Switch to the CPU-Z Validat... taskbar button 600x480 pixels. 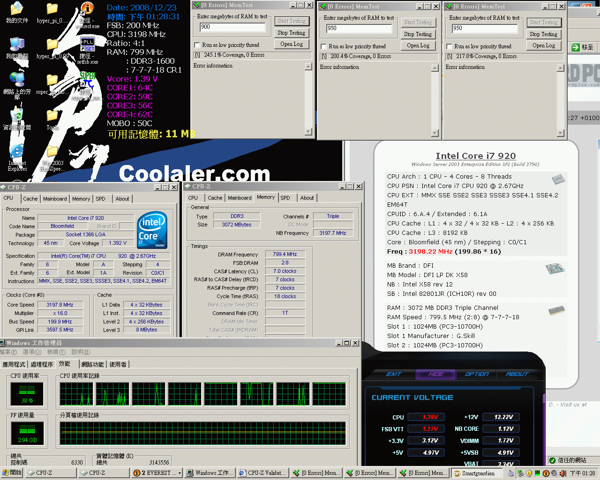tap(262, 473)
